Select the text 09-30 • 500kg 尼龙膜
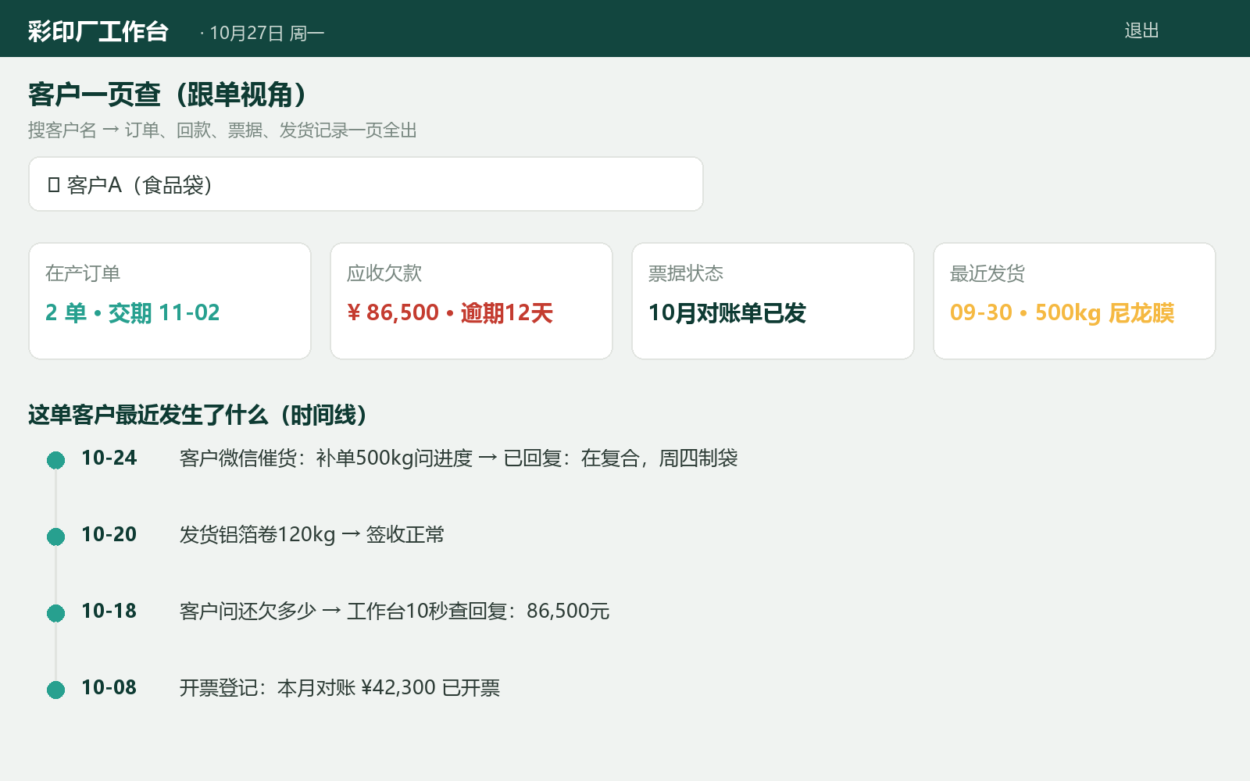The width and height of the screenshot is (1250, 781). click(1062, 313)
